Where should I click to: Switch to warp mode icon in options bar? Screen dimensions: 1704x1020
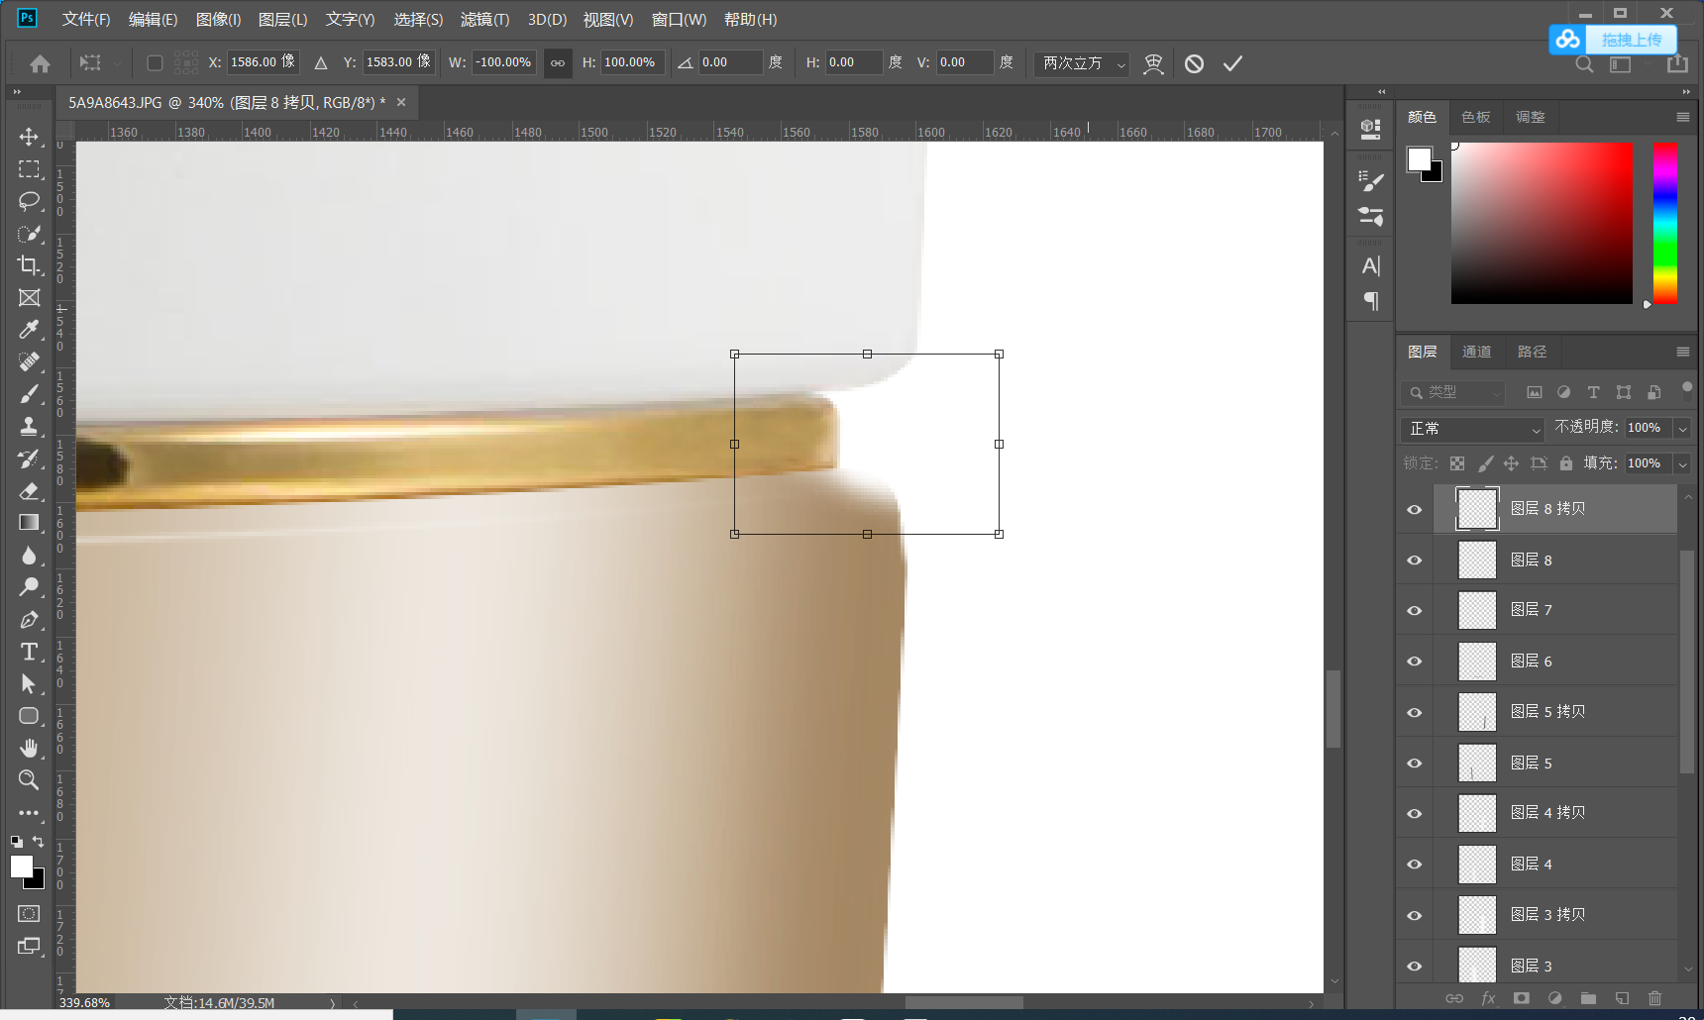click(x=1153, y=63)
